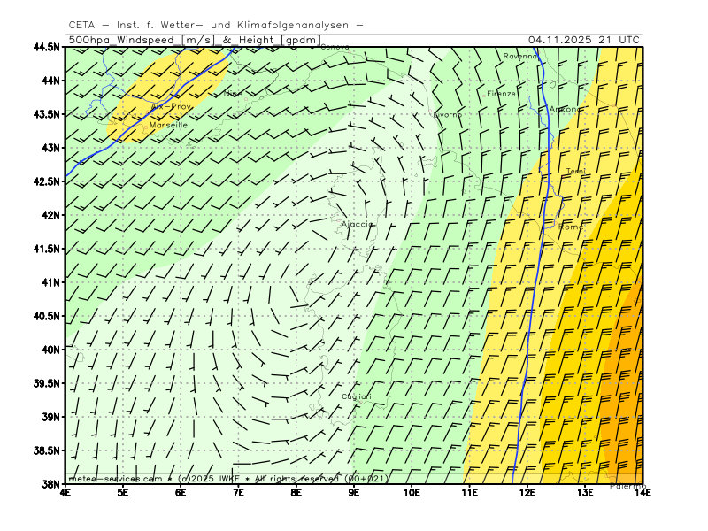The image size is (708, 531).
Task: Open the meteo-services.com footer link
Action: [x=115, y=479]
